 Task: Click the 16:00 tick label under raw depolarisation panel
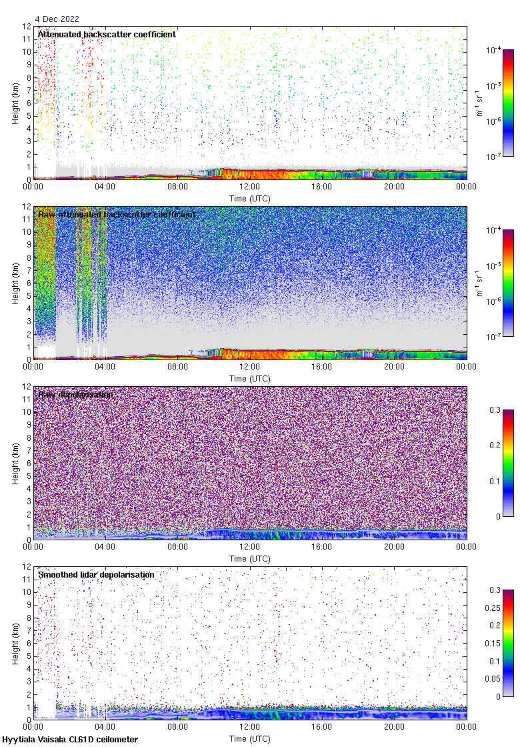322,547
